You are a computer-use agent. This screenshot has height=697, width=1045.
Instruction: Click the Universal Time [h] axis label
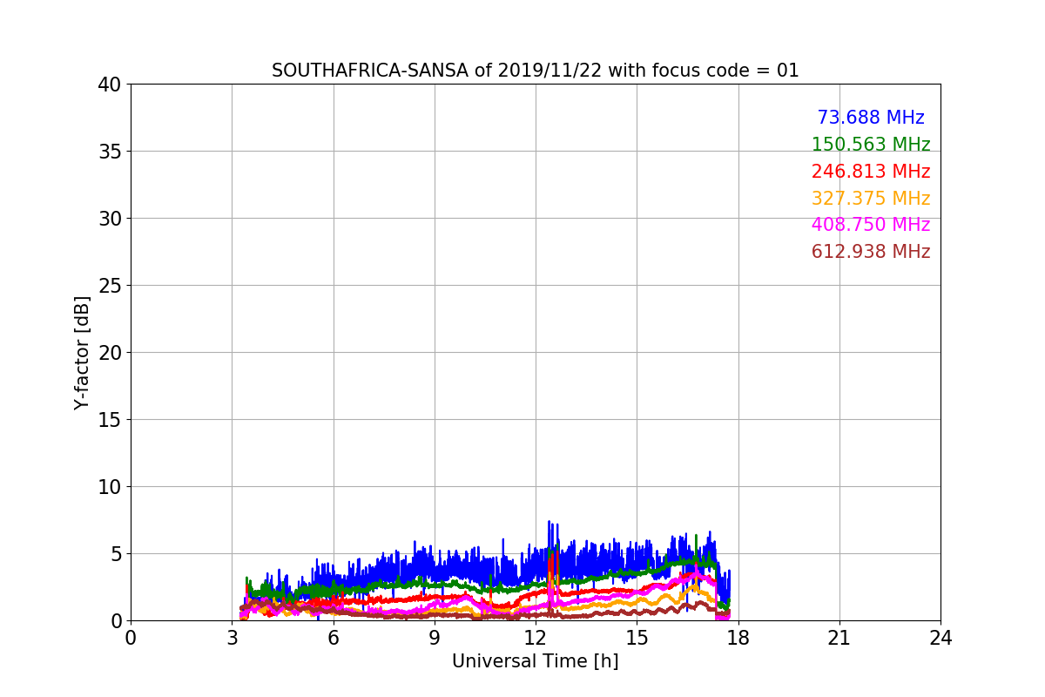(x=536, y=661)
